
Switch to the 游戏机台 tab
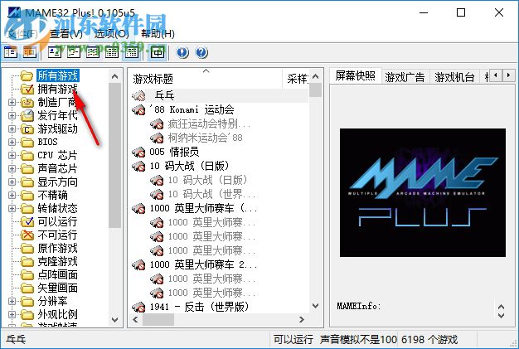pyautogui.click(x=454, y=77)
